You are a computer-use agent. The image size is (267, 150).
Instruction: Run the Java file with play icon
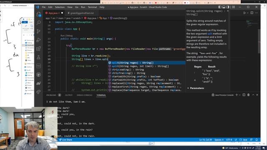pyautogui.click(x=244, y=13)
